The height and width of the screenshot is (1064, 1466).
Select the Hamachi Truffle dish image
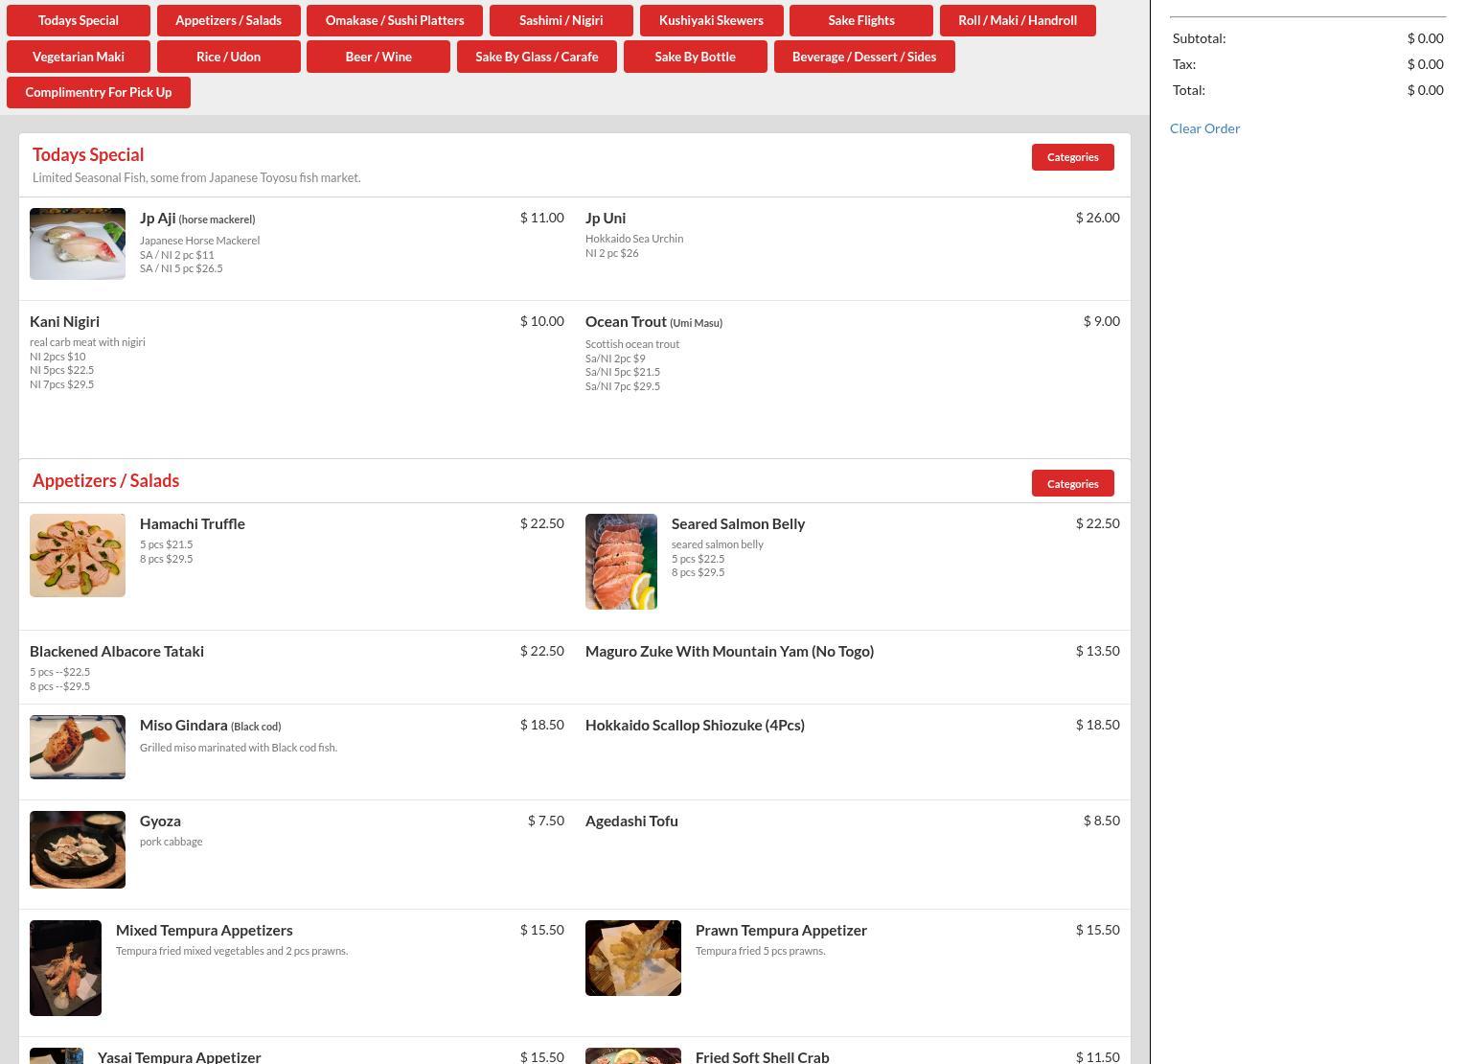78,555
